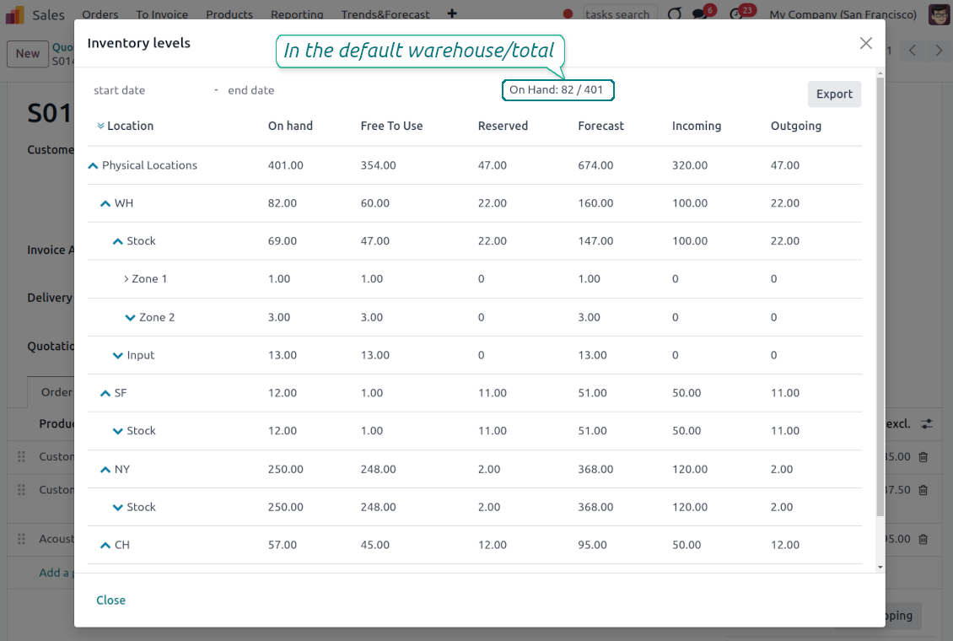Viewport: 953px width, 641px height.
Task: Click the drag handle of first order line
Action: point(21,456)
